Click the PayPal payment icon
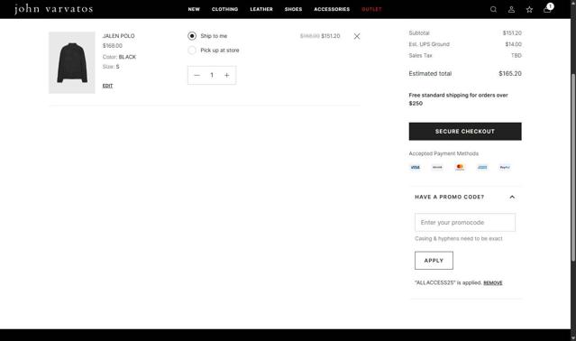The image size is (576, 341). pos(505,167)
